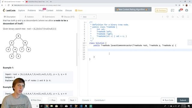Open editor settings gear icon
This screenshot has height=108, width=192.
[x=183, y=17]
